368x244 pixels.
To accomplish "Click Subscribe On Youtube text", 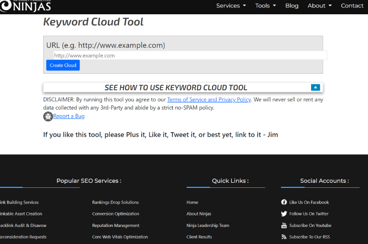I will click(310, 226).
